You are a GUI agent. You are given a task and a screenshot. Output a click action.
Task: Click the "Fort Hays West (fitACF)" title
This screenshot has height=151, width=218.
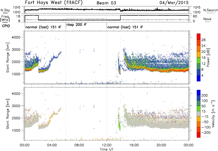click(54, 3)
